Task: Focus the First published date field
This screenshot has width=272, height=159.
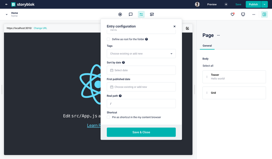Action: coord(141,87)
